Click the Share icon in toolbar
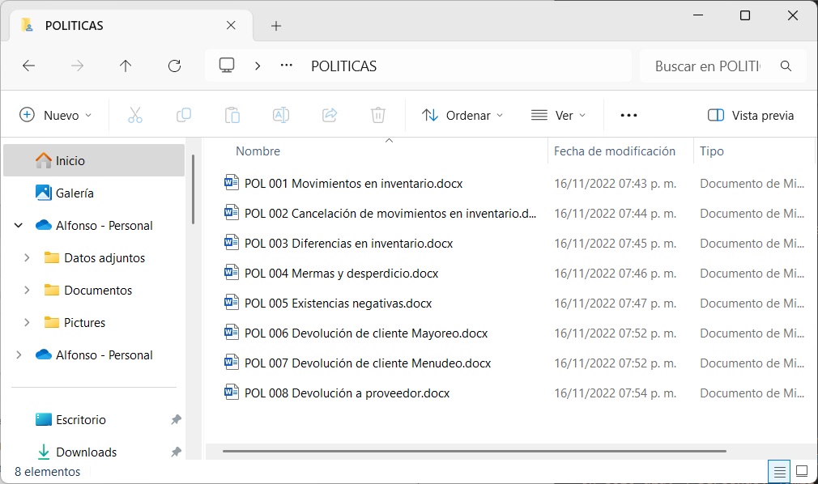The width and height of the screenshot is (818, 484). (330, 116)
